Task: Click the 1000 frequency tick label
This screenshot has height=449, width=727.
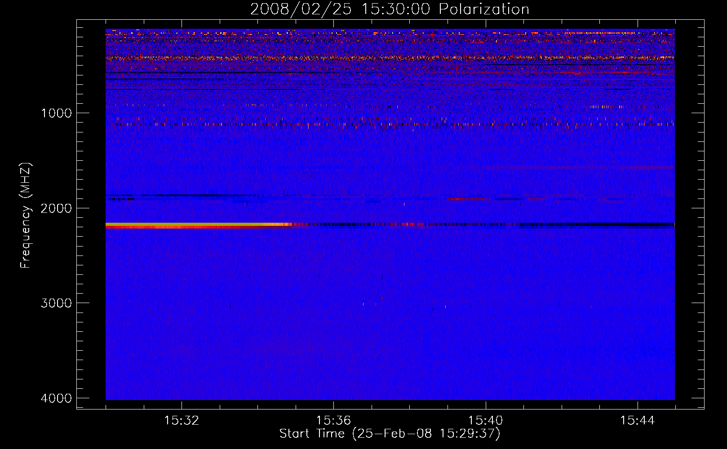Action: (x=56, y=113)
